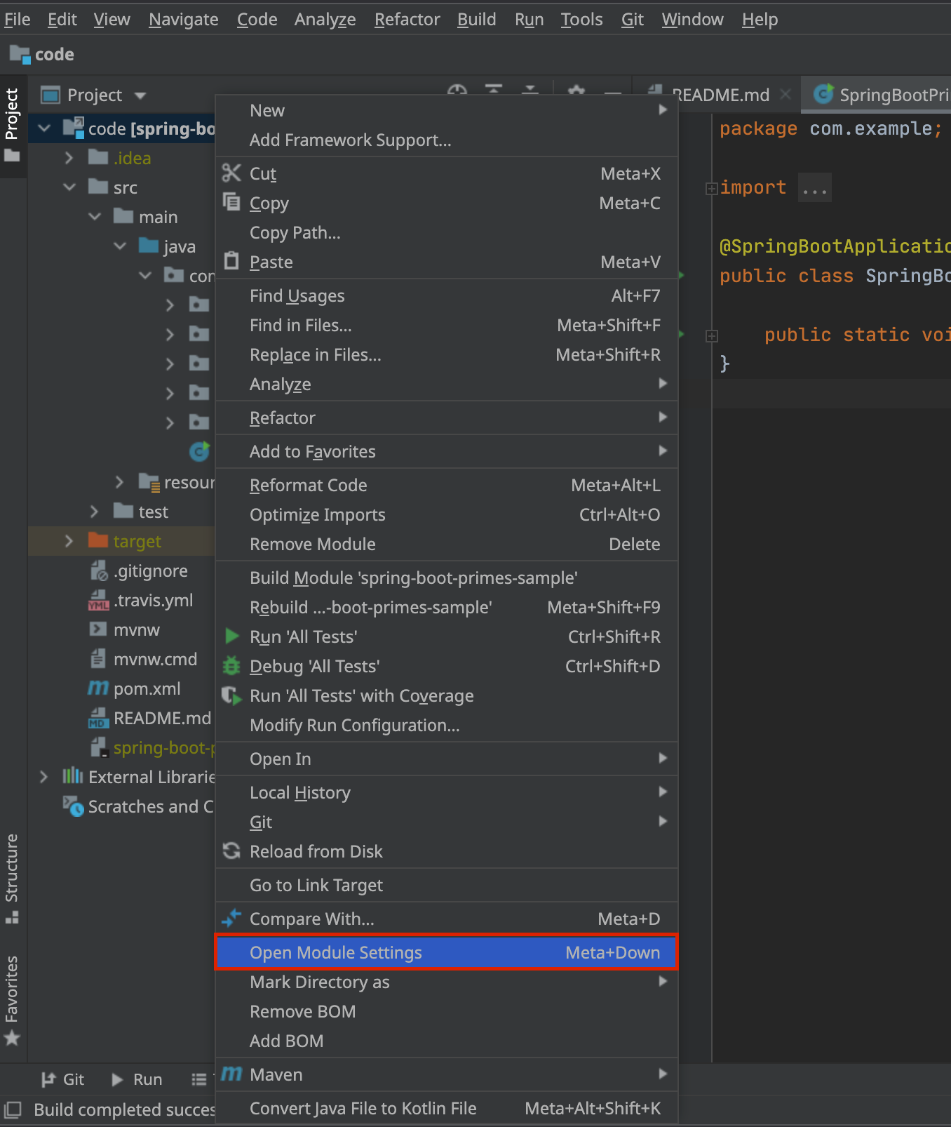Click the orange target folder icon
The image size is (951, 1127).
[x=98, y=540]
